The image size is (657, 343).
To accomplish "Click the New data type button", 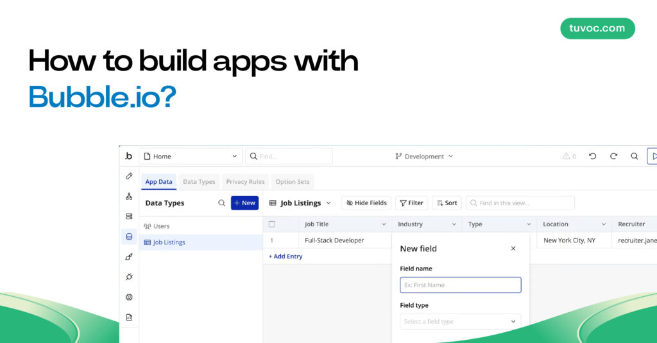I will (x=244, y=203).
